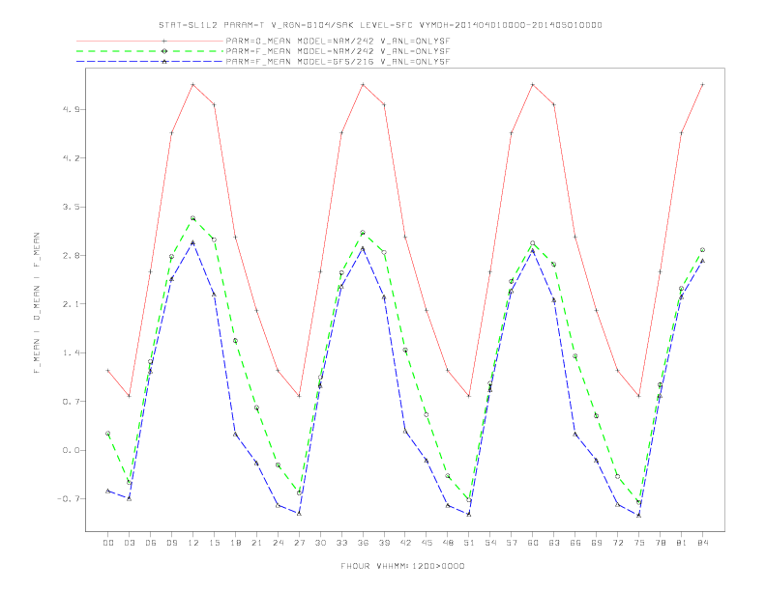The width and height of the screenshot is (766, 591).
Task: Click the green dashed line sample in the legend
Action: (150, 51)
